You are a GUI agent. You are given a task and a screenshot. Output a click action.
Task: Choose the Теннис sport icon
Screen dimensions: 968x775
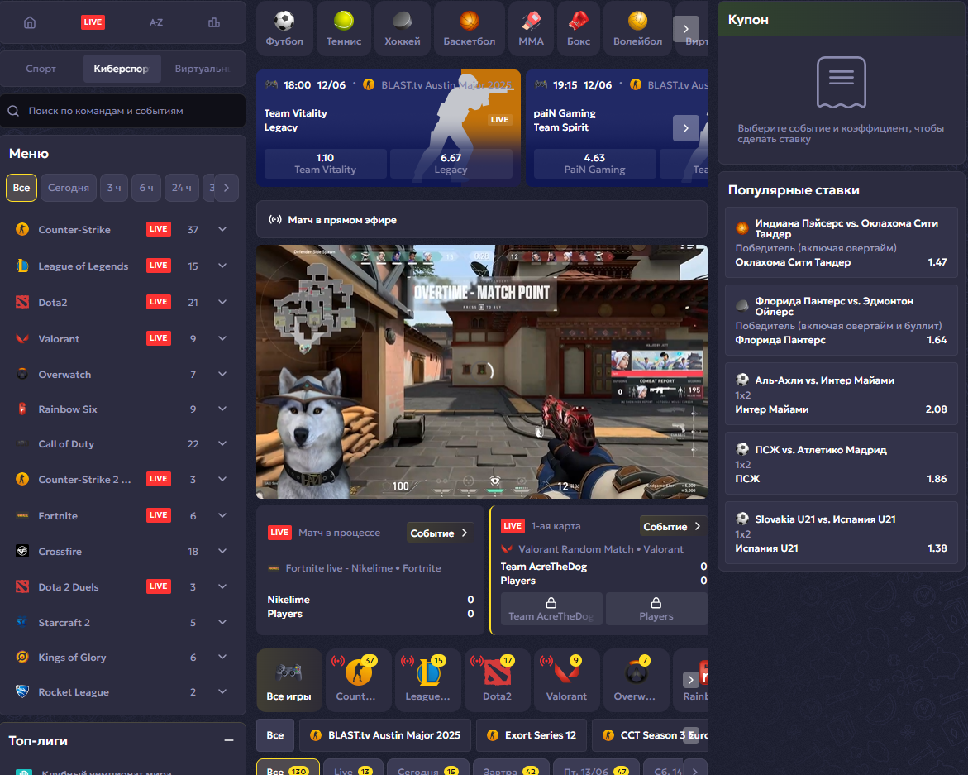344,28
